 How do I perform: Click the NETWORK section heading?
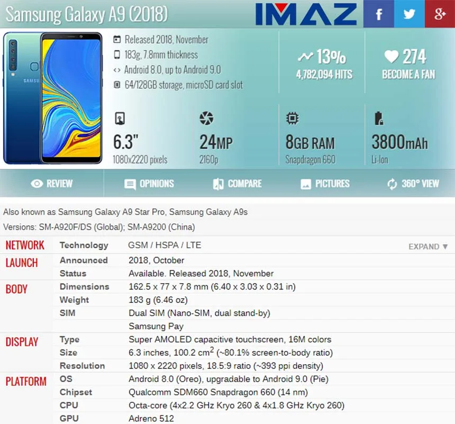point(25,246)
